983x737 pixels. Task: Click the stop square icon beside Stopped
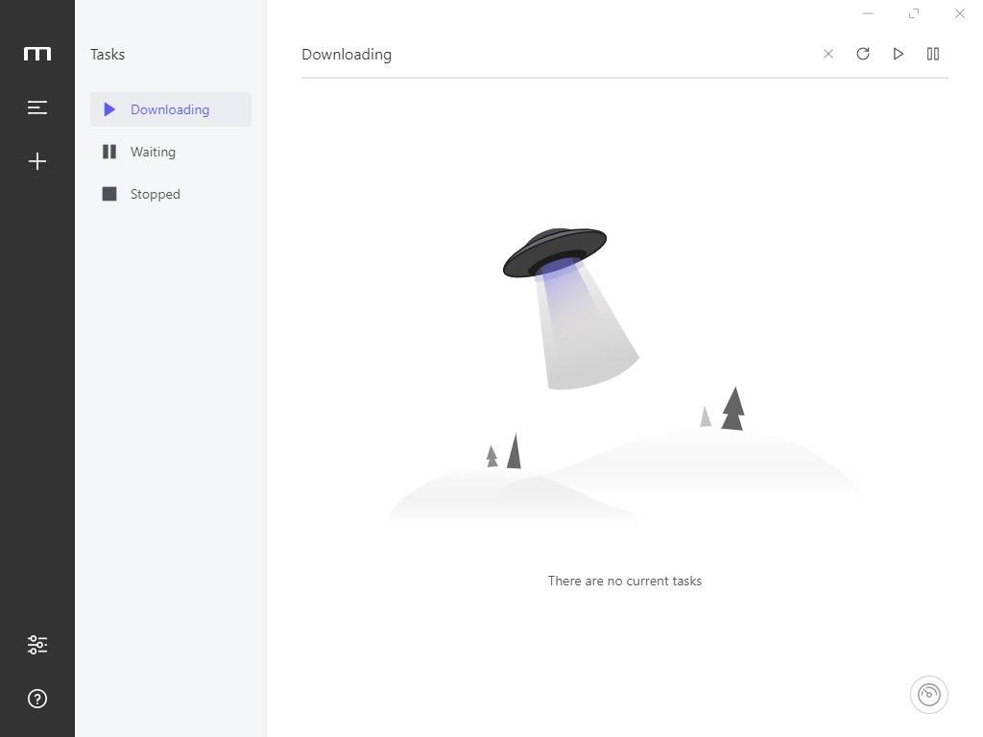(x=109, y=194)
